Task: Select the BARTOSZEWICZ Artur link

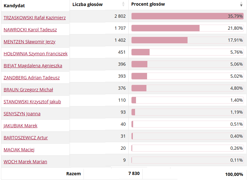Action: [x=26, y=138]
